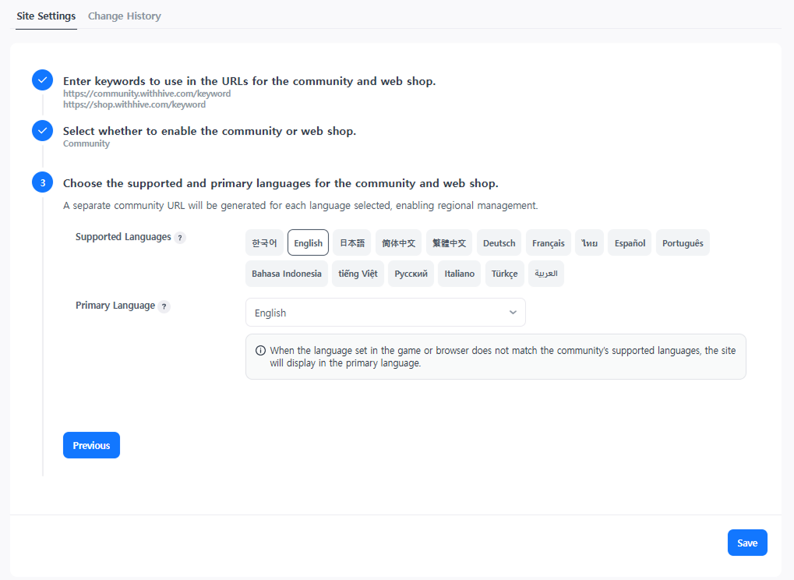The width and height of the screenshot is (794, 580).
Task: Open the Supported Languages help question mark
Action: coord(180,238)
